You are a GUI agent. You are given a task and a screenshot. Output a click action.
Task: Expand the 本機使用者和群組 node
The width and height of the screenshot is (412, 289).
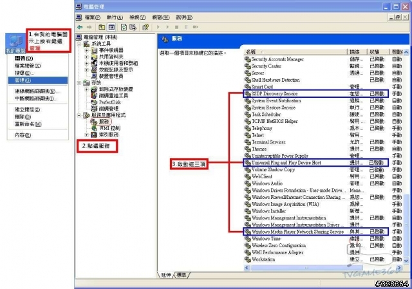(86, 63)
